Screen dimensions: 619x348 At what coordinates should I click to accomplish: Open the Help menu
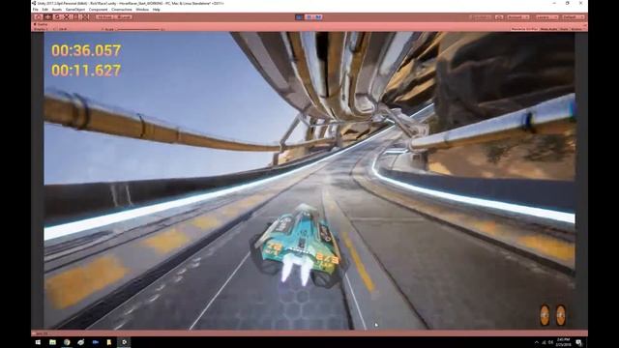pos(157,10)
